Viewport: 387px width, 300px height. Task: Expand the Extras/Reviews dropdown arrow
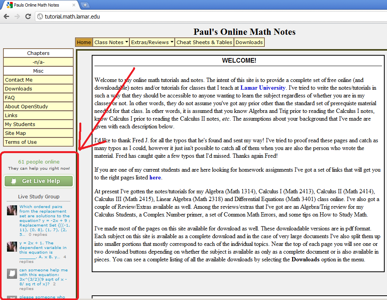click(172, 42)
